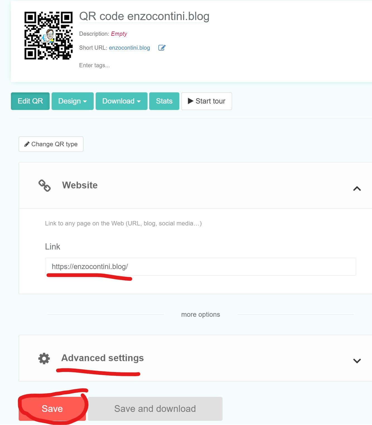The image size is (372, 425).
Task: Open the Design dropdown menu
Action: [x=73, y=101]
